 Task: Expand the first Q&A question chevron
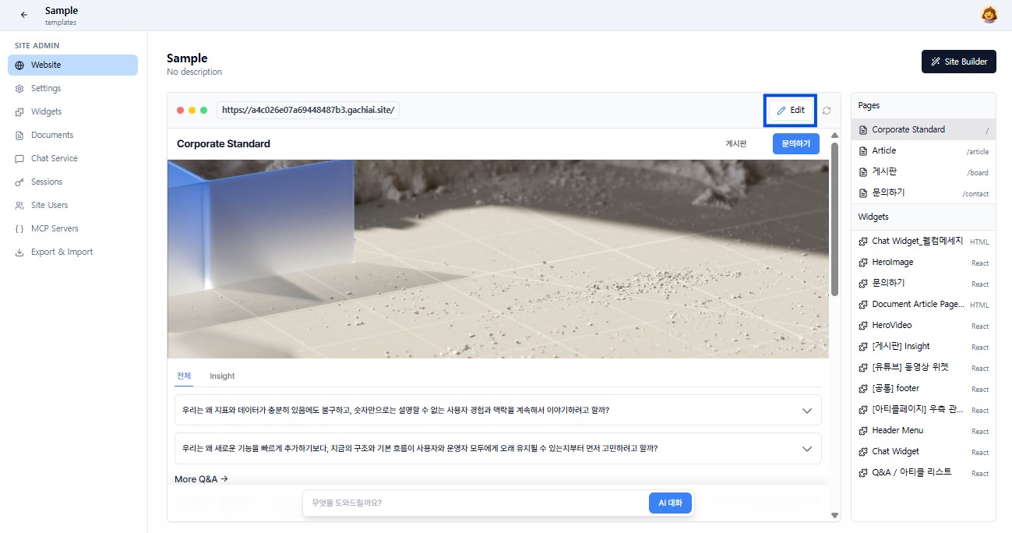[807, 410]
